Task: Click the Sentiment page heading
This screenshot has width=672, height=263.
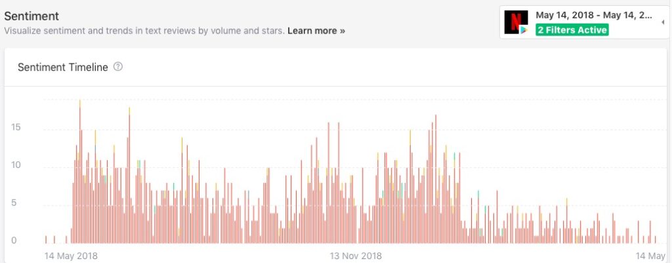Action: pos(31,16)
